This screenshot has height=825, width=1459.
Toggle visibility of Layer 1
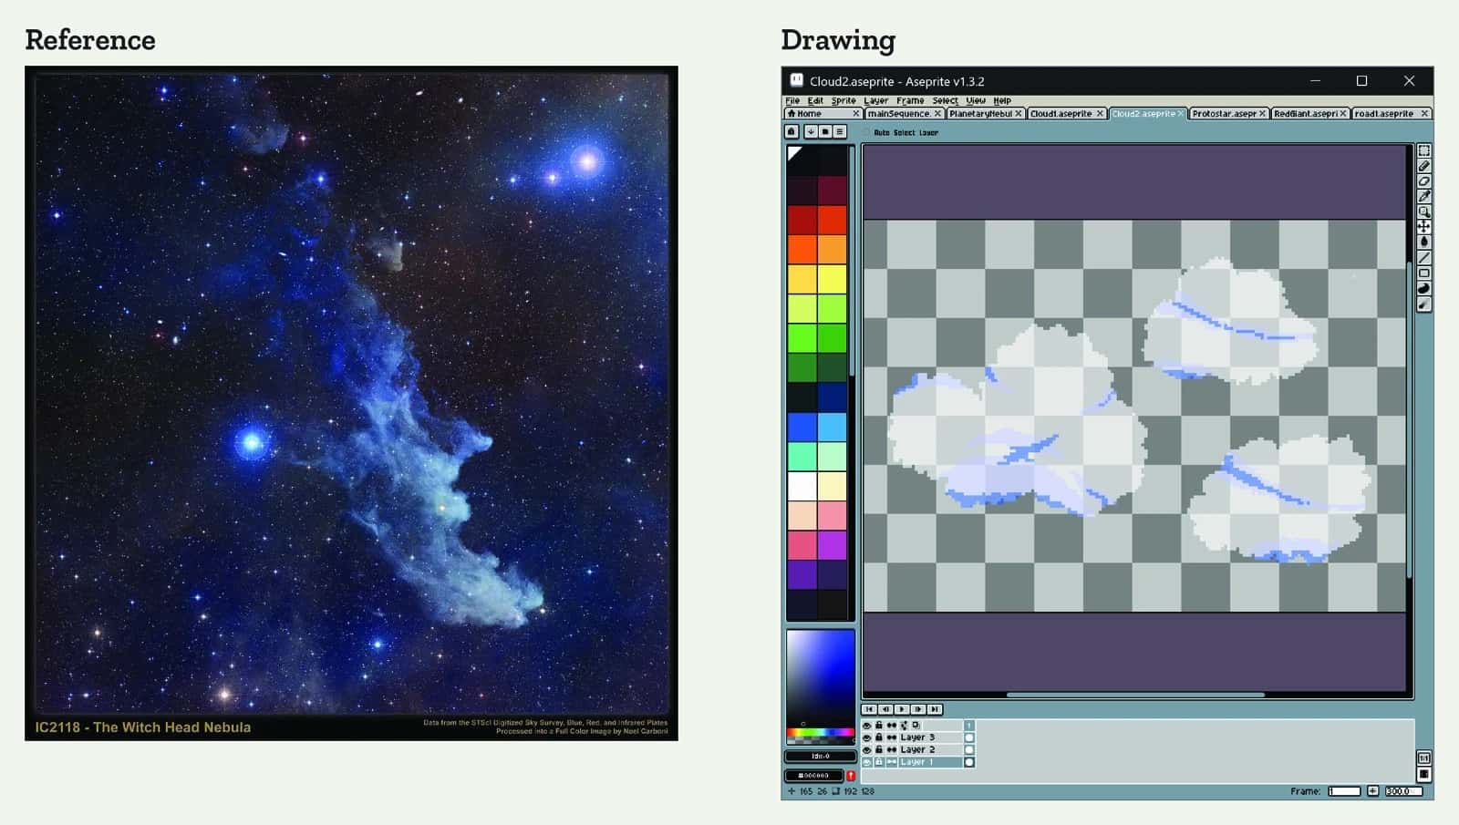(867, 762)
